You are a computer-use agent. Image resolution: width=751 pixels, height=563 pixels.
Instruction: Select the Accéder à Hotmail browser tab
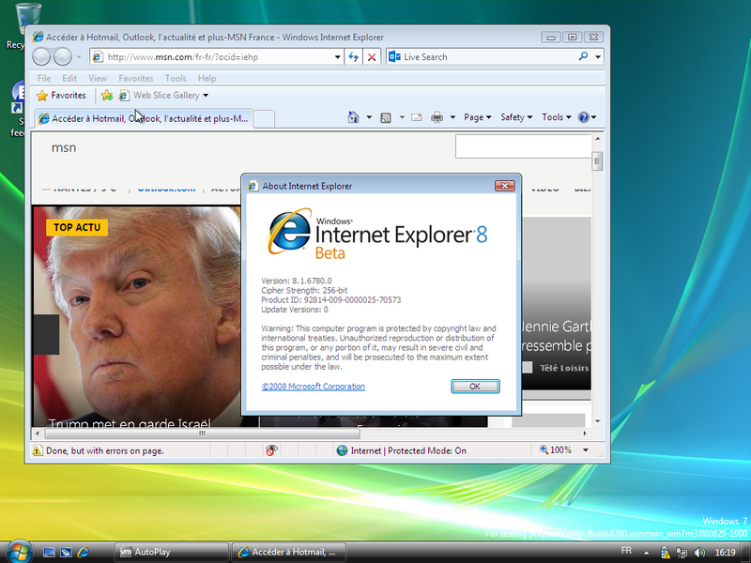pos(144,119)
